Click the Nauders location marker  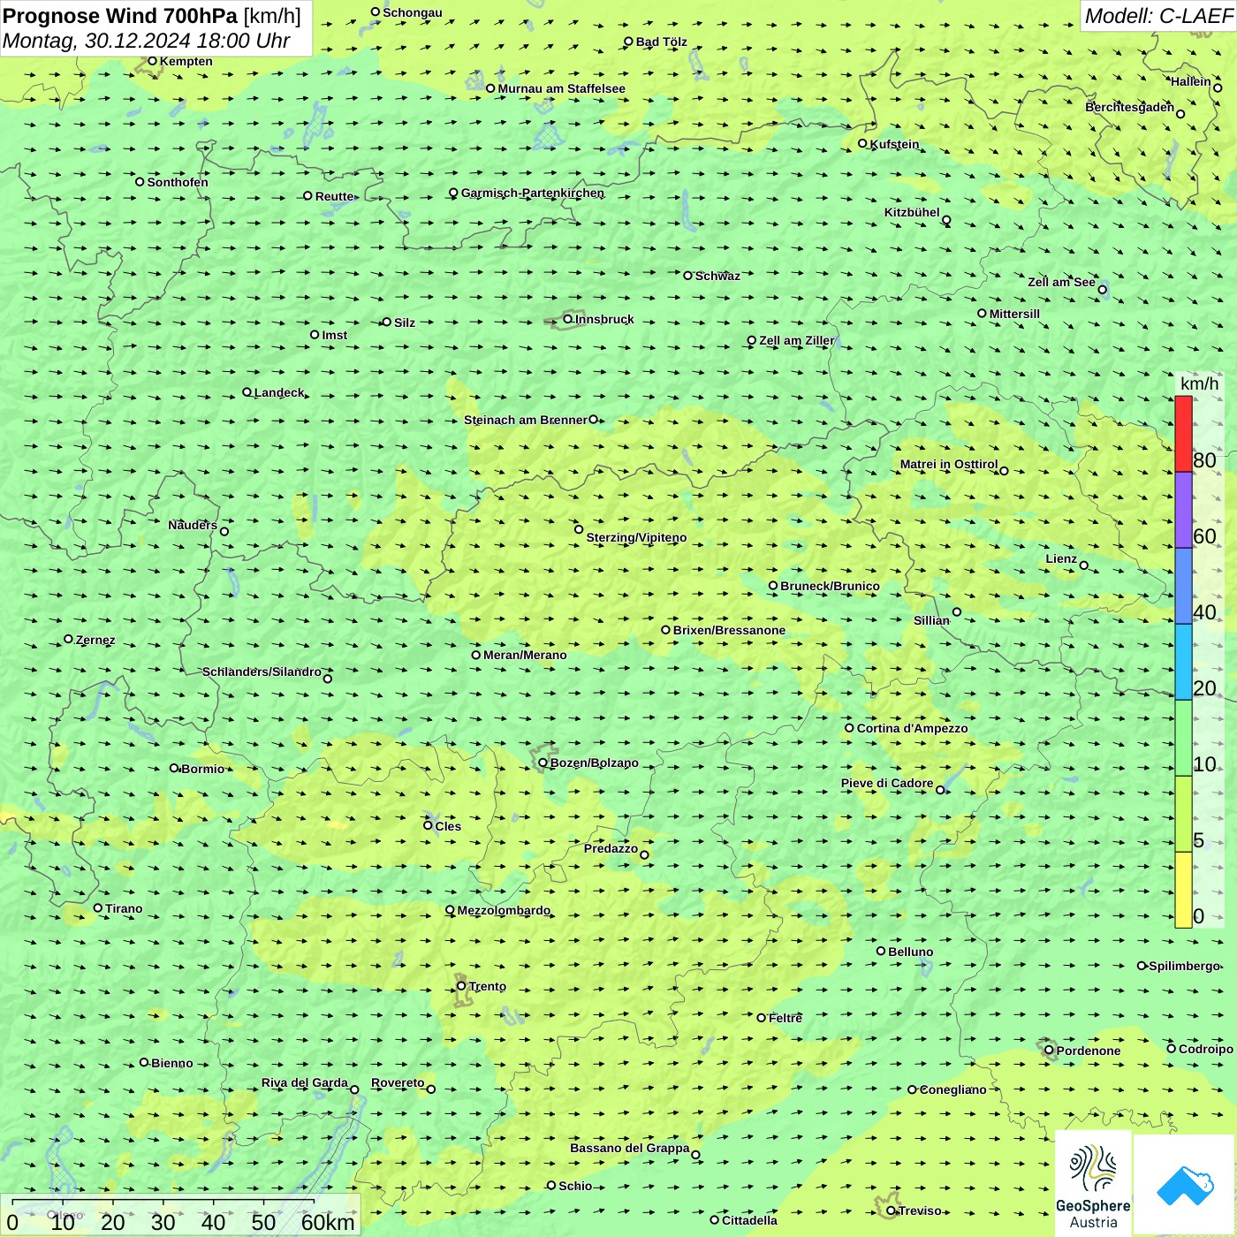coord(224,531)
